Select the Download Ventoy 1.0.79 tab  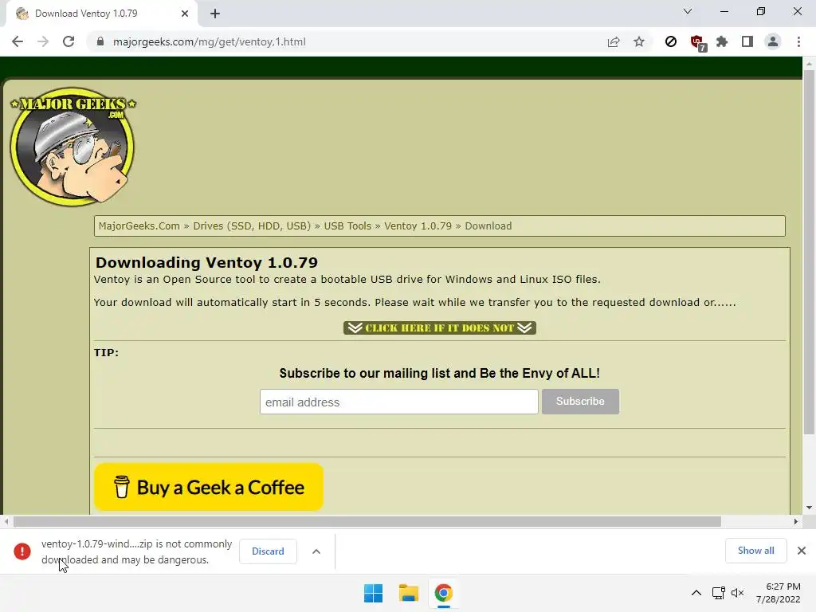point(101,14)
